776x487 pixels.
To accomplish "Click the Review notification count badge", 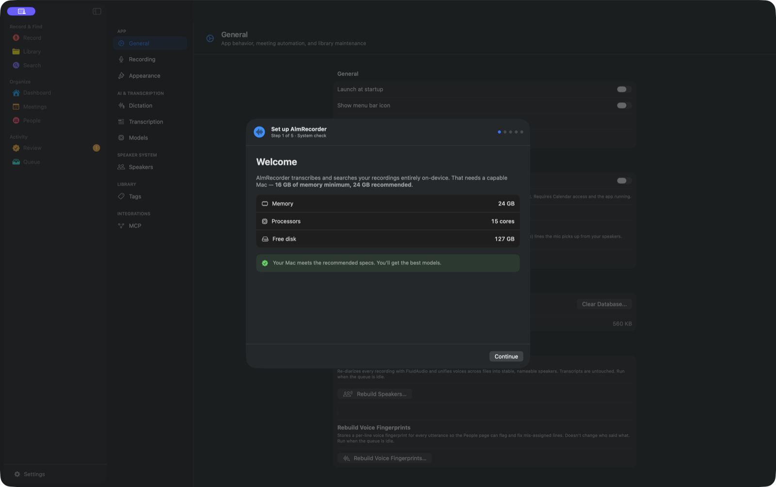I will tap(97, 148).
